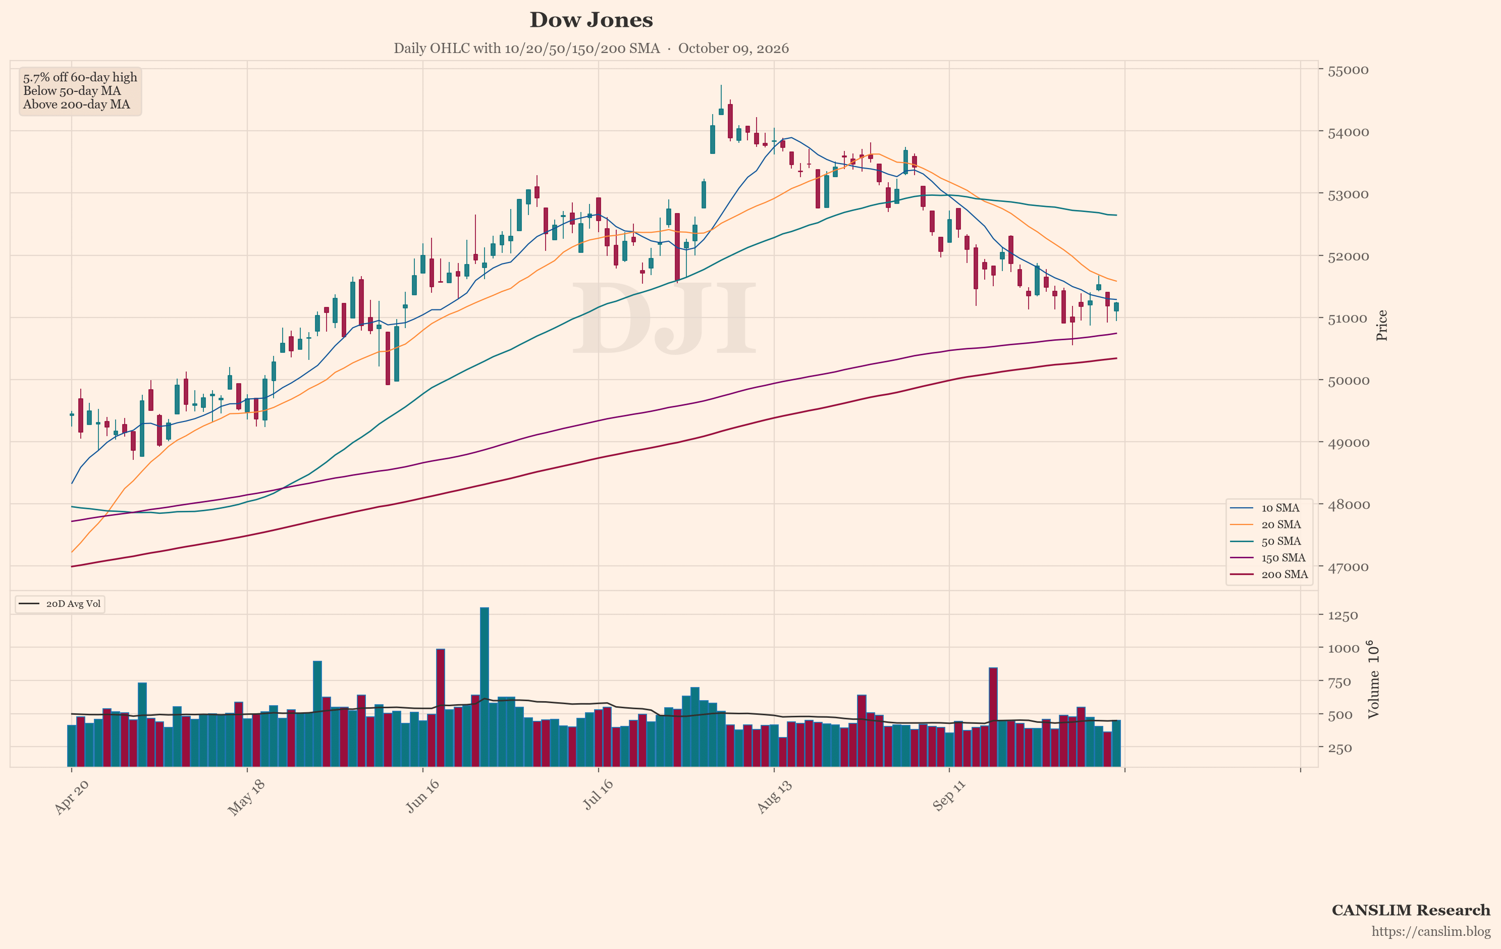Screen dimensions: 1501x949
Task: Click the CANSLIM Research branding text
Action: tap(1411, 910)
